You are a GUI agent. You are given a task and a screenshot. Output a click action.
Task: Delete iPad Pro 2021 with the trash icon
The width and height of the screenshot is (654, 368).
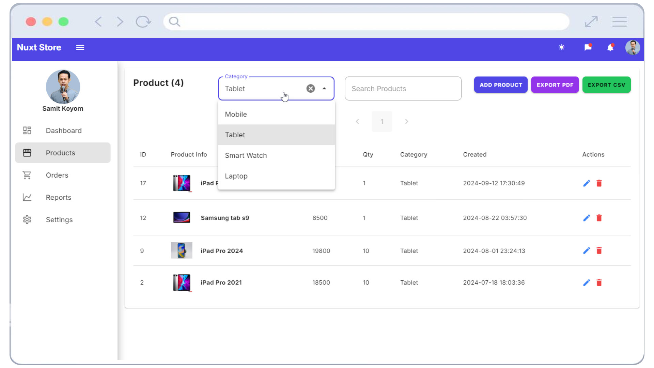click(599, 283)
